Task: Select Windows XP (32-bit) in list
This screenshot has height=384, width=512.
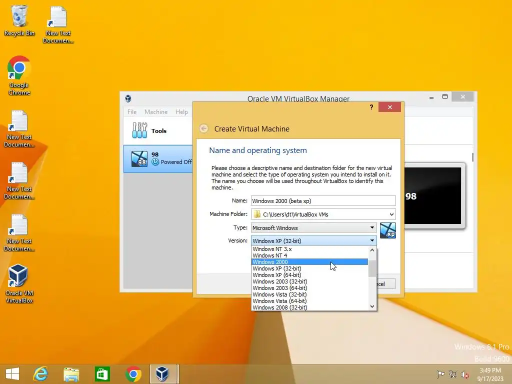Action: click(x=309, y=268)
